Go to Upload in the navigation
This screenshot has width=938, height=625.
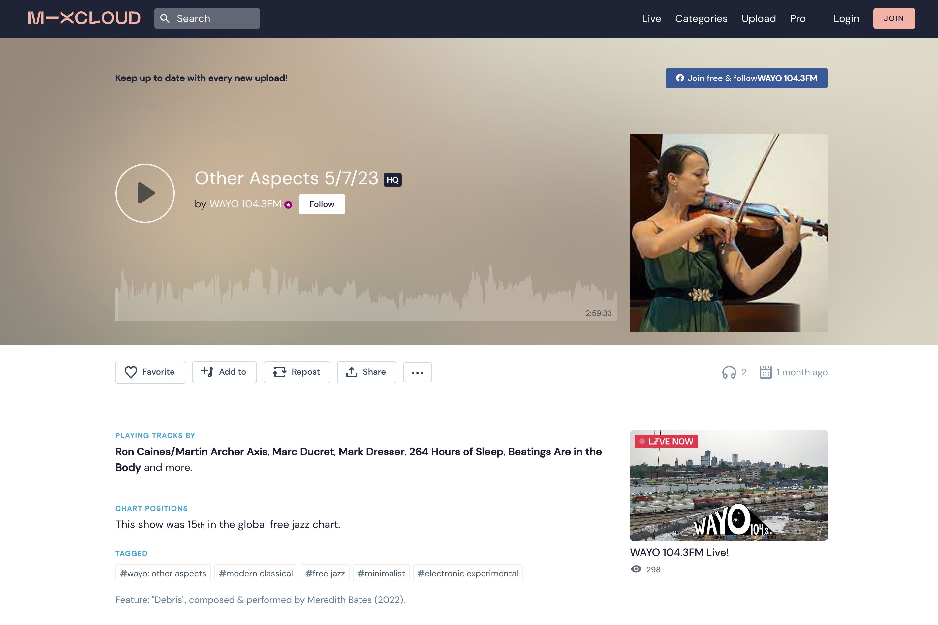pyautogui.click(x=759, y=18)
